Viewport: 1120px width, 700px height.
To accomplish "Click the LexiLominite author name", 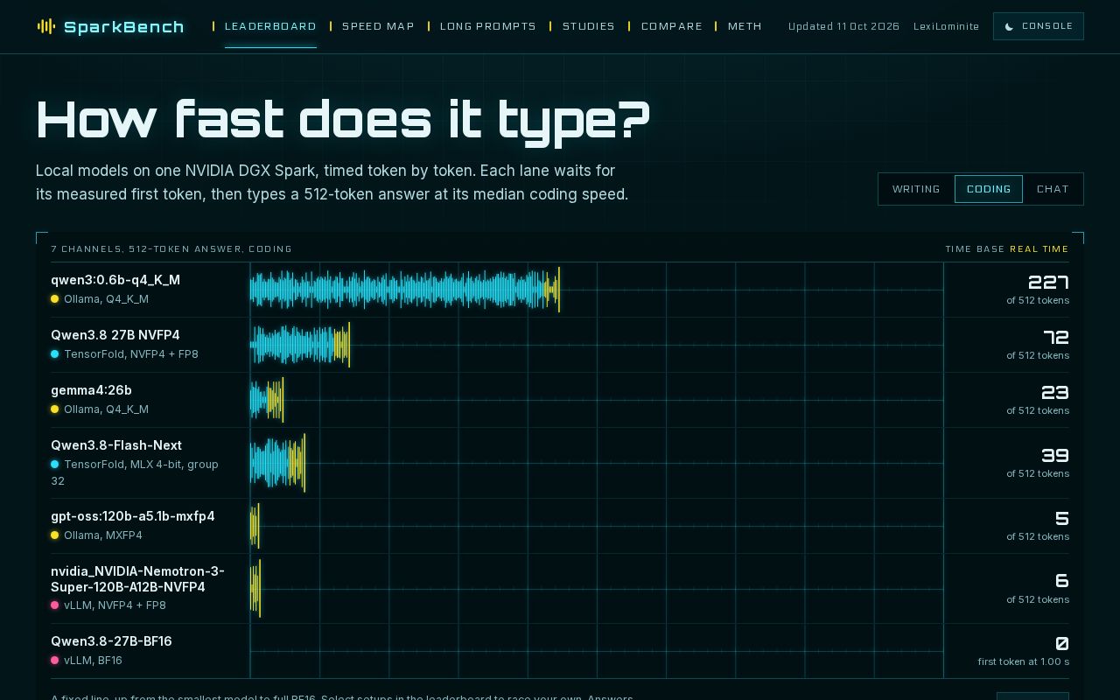I will click(947, 26).
